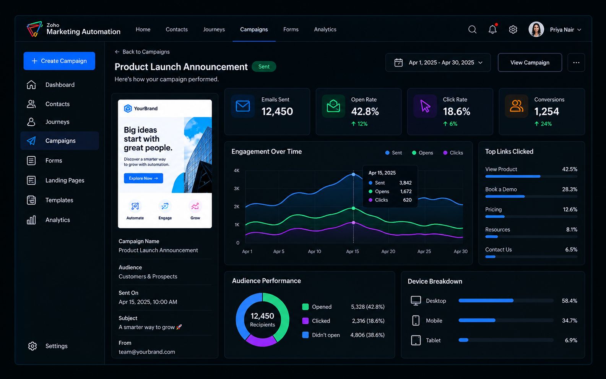Click the Audience Performance donut chart
Viewport: 606px width, 379px height.
[x=263, y=320]
